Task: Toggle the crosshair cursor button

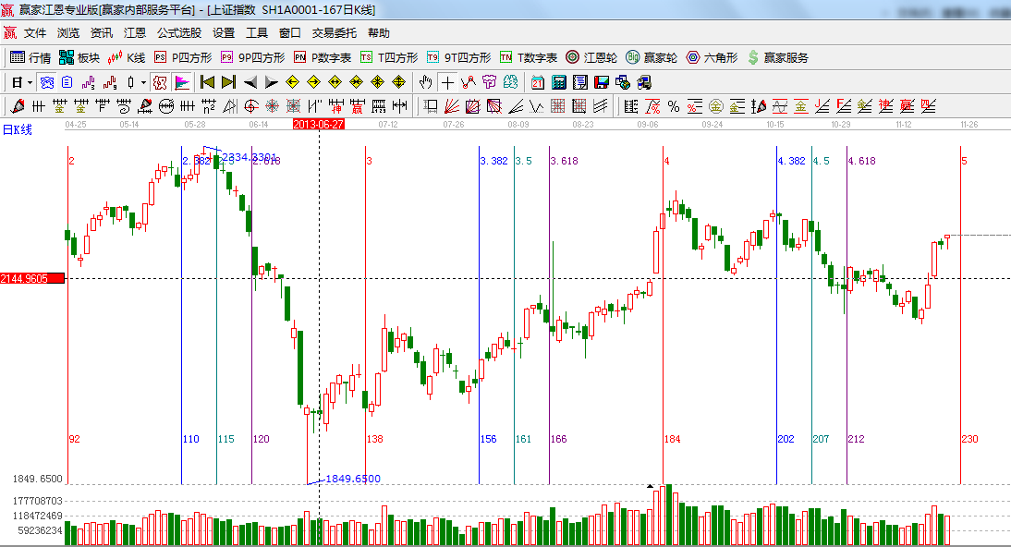Action: (447, 82)
